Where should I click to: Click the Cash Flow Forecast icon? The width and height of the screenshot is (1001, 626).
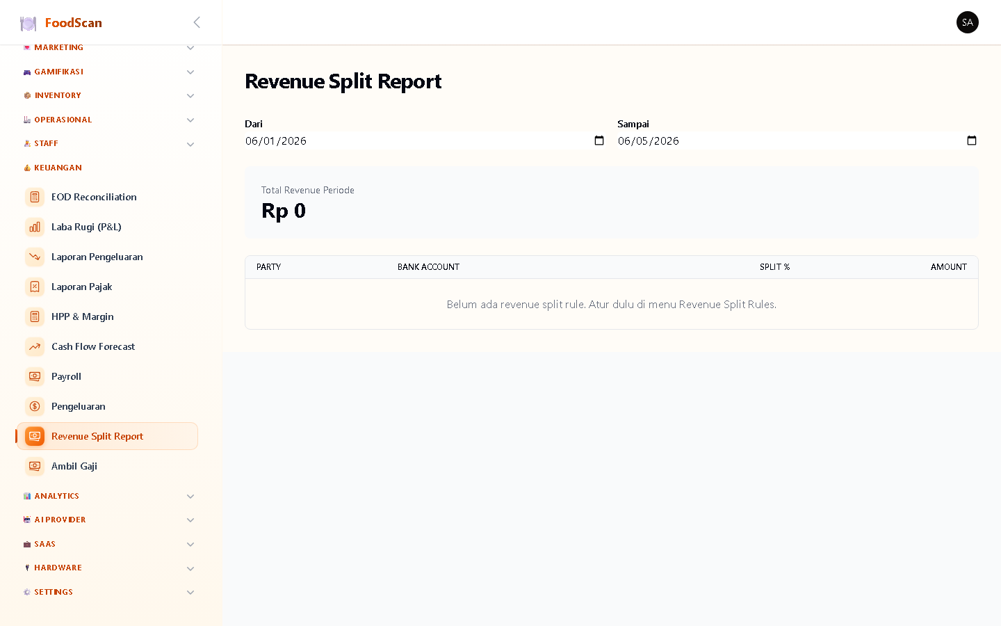point(35,346)
